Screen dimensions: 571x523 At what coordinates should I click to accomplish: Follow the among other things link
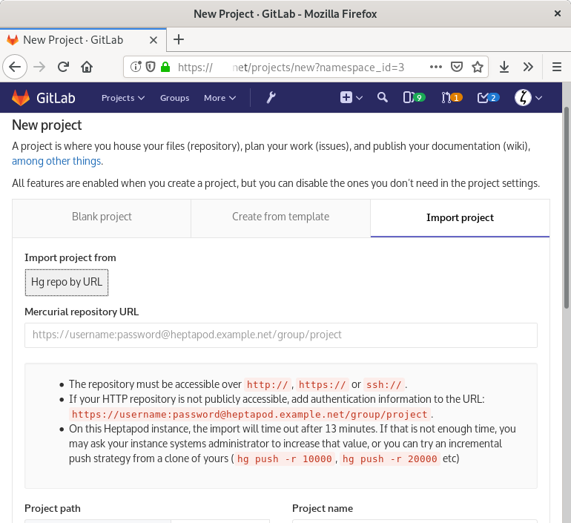[56, 161]
